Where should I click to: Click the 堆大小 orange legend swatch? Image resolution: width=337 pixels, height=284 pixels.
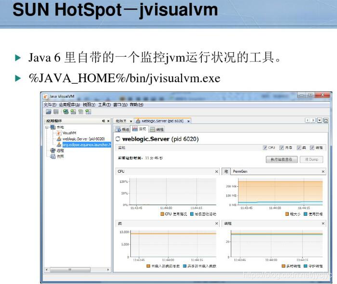[287, 214]
